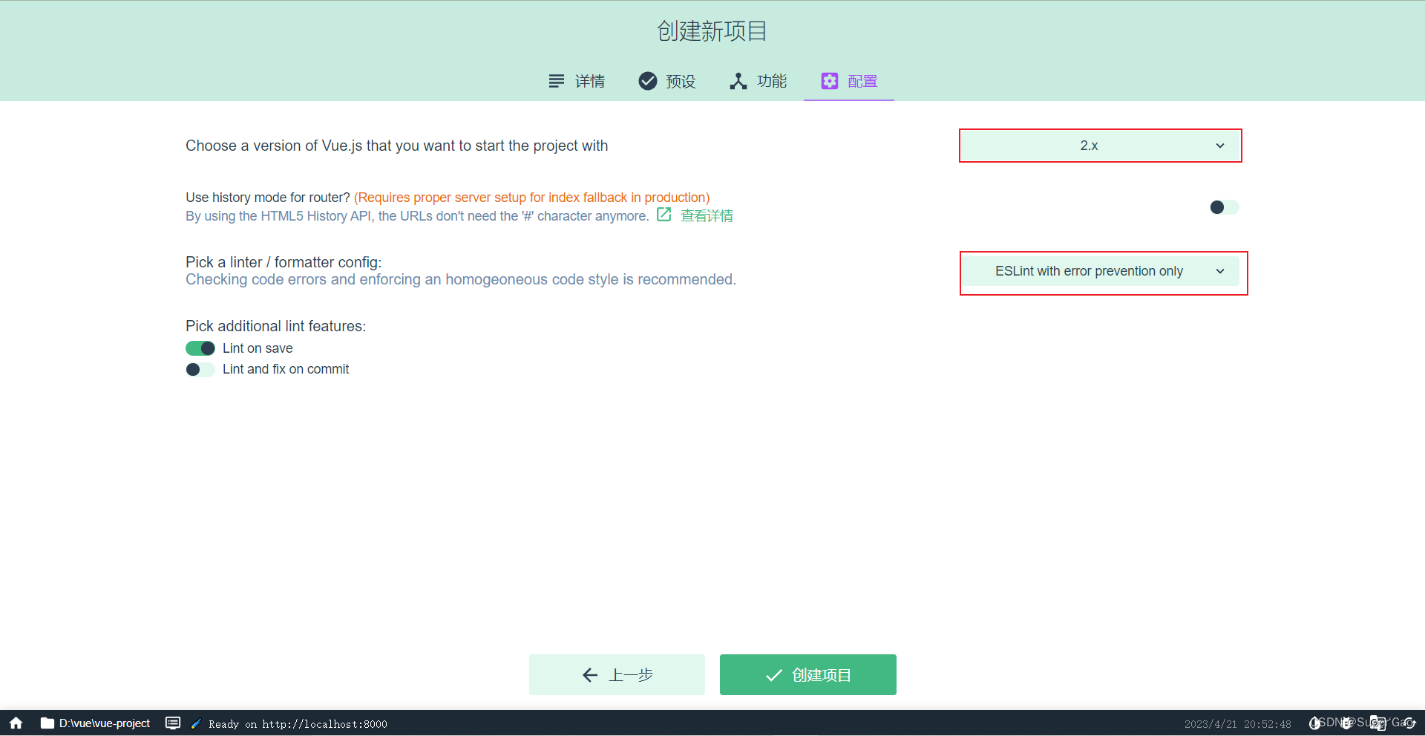The height and width of the screenshot is (736, 1425).
Task: Open the Vue.js version 2.x dropdown
Action: [1100, 146]
